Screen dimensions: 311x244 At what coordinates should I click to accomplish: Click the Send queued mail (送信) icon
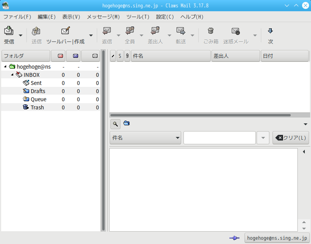[x=36, y=31]
